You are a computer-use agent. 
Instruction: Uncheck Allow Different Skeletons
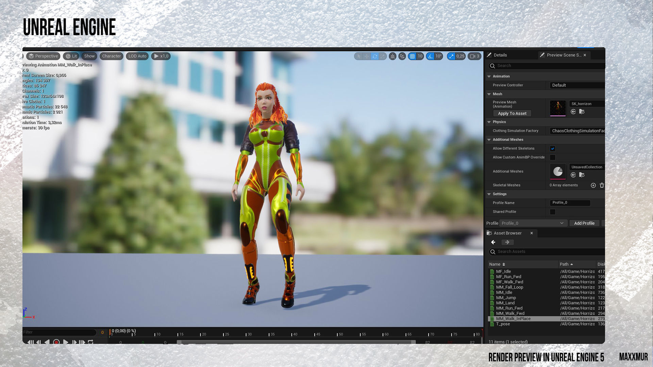pos(553,148)
